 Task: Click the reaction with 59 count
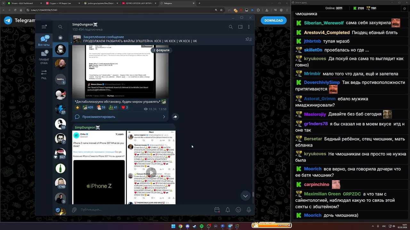pyautogui.click(x=101, y=107)
